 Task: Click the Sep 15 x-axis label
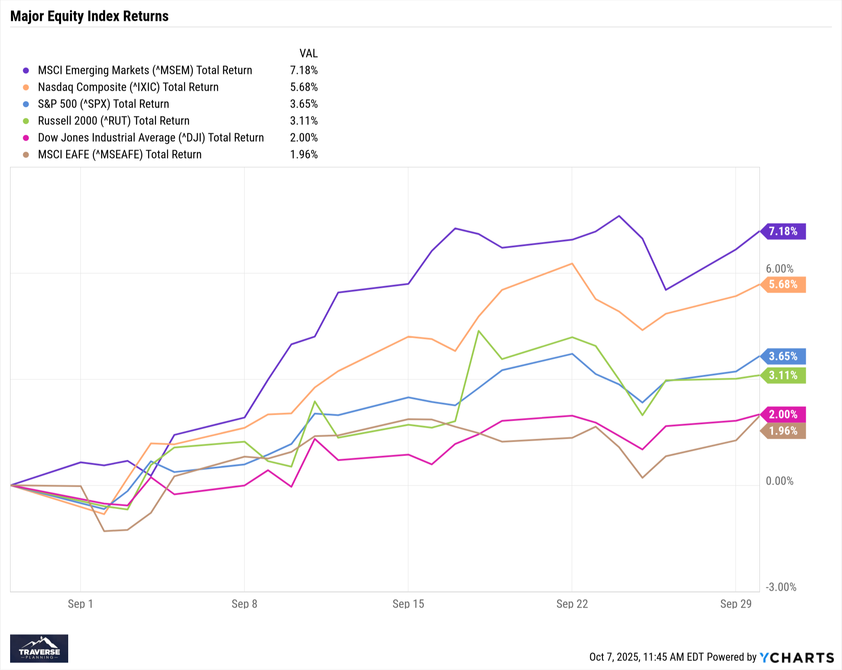coord(408,604)
